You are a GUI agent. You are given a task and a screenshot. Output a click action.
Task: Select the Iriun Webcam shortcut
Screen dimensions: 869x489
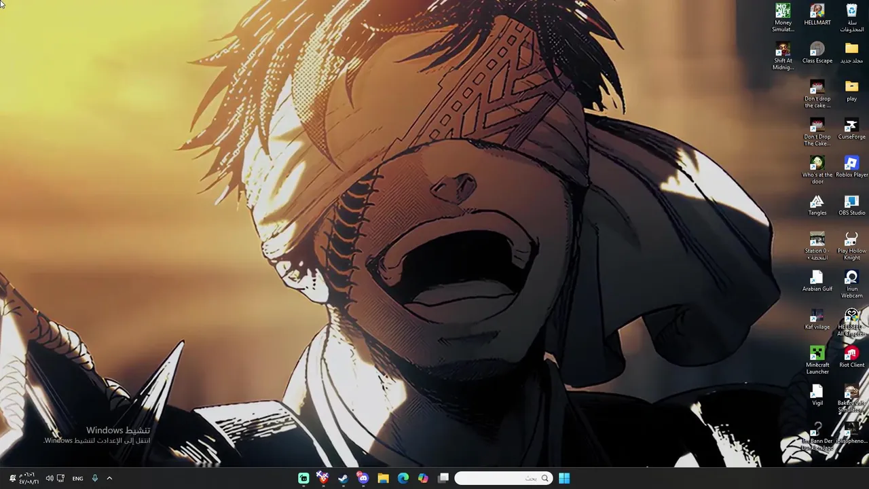pos(851,284)
